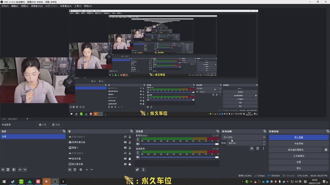Screen dimensions: 330x185
Task: Open 视图(V) menu
Action: coord(24,6)
